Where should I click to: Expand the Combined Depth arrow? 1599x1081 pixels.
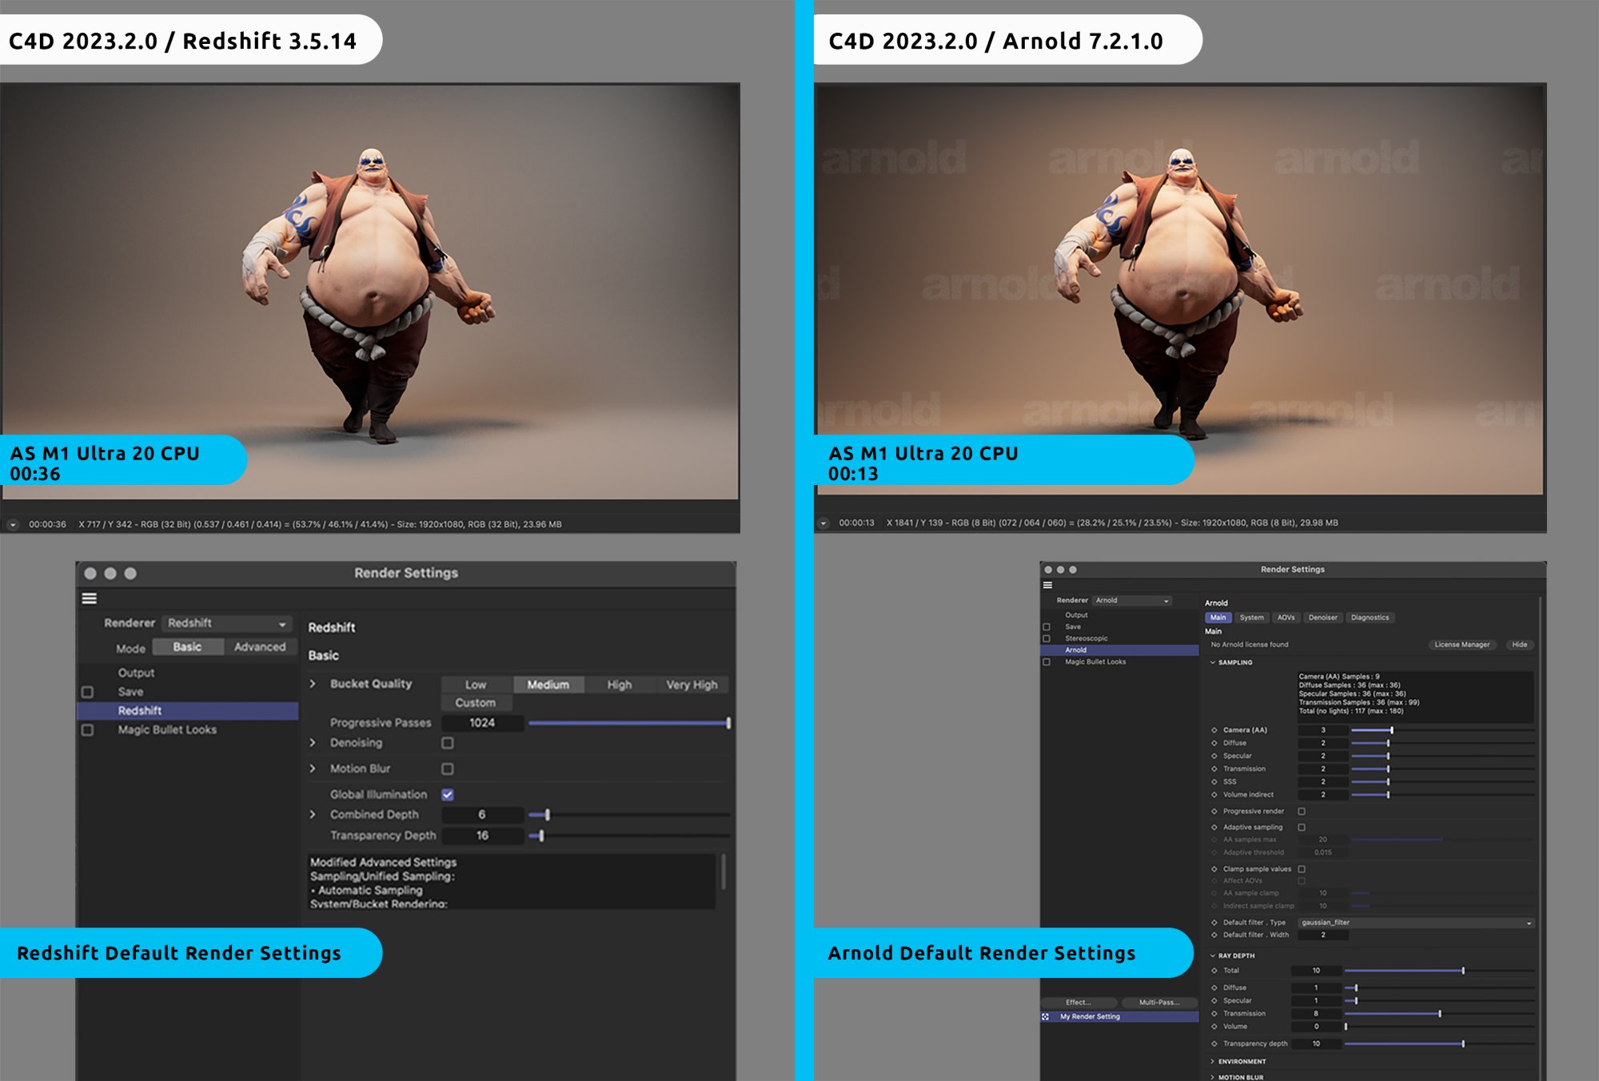click(313, 814)
